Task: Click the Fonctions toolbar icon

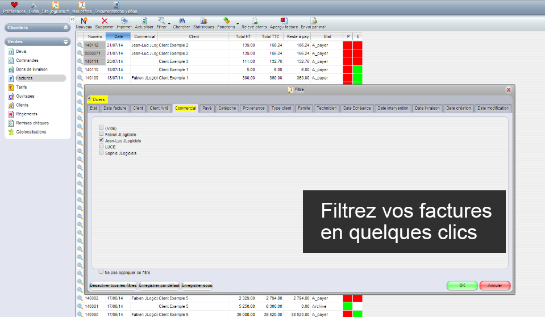Action: (226, 21)
